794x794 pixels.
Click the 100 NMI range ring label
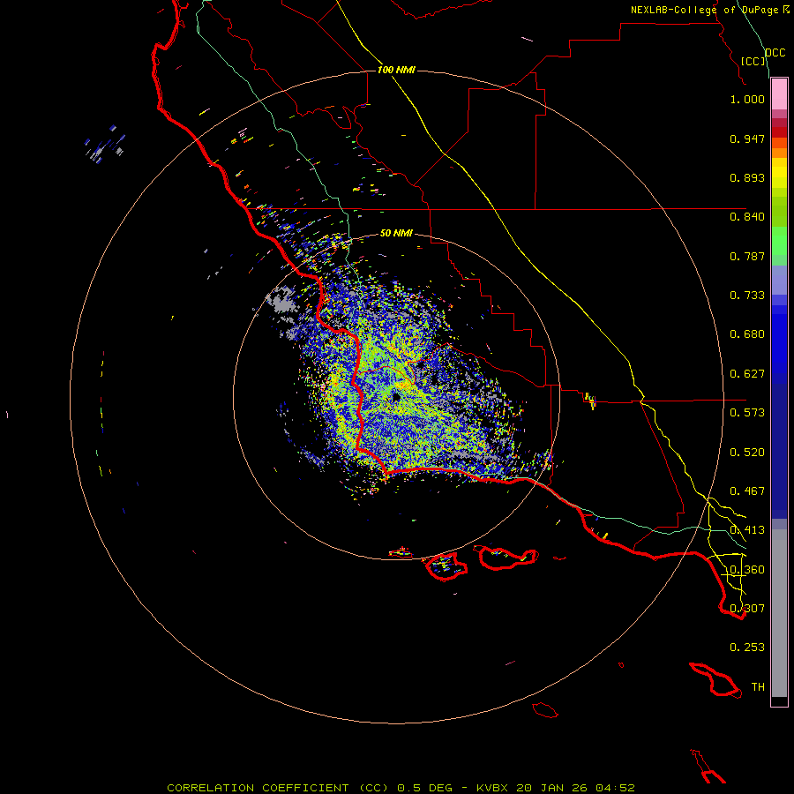(x=396, y=70)
